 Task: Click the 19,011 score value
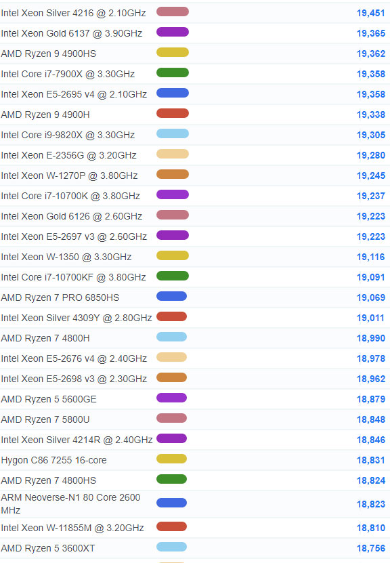(x=370, y=318)
